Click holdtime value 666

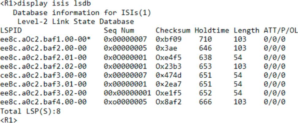tap(205, 102)
